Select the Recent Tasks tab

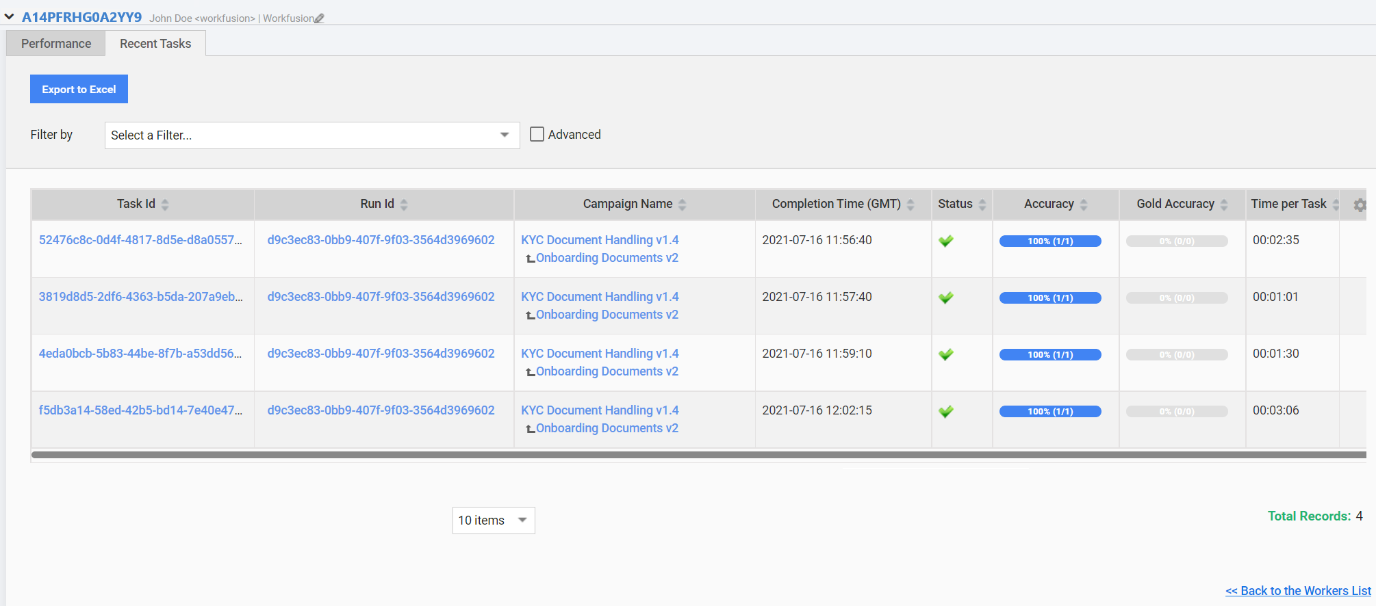[x=155, y=44]
